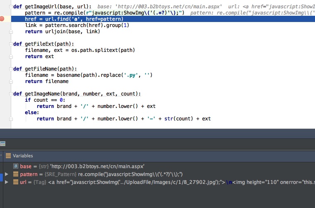315x208 pixels.
Task: Click inline debug hint for pattern value
Action: click(252, 13)
